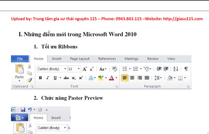Viewport: 209px width, 134px height.
Task: Click the Bullets list icon
Action: [125, 69]
